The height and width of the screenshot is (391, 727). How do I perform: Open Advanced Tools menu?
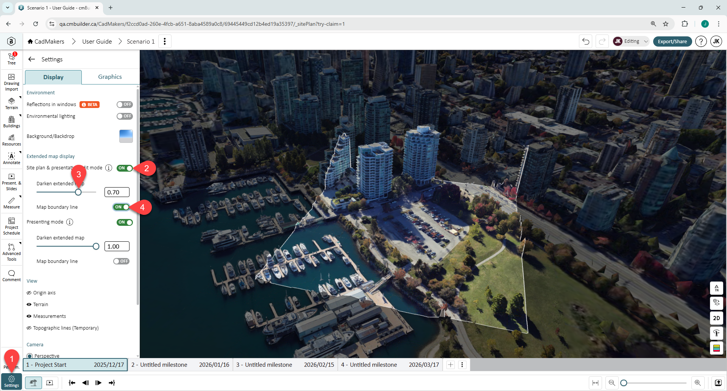coord(11,253)
